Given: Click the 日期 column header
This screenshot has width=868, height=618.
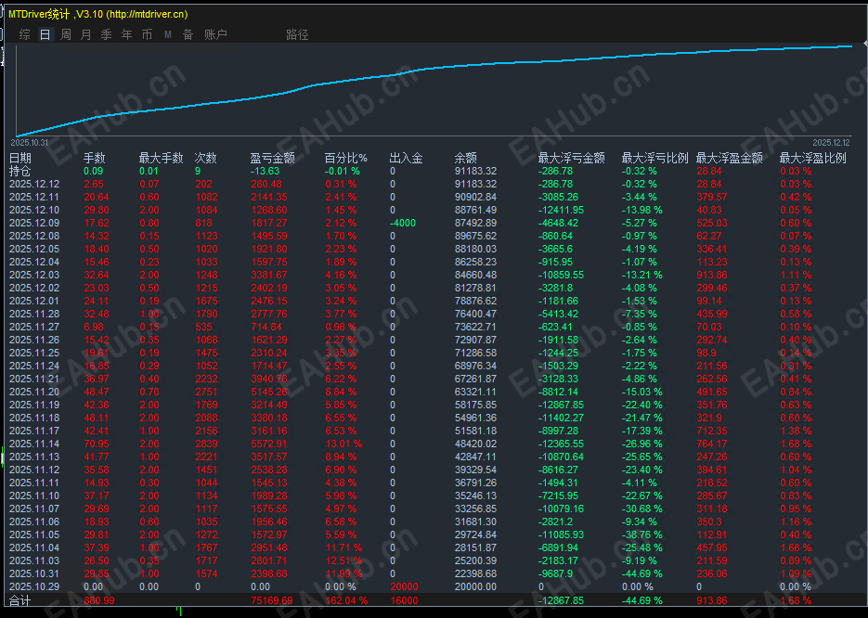Looking at the screenshot, I should tap(20, 159).
